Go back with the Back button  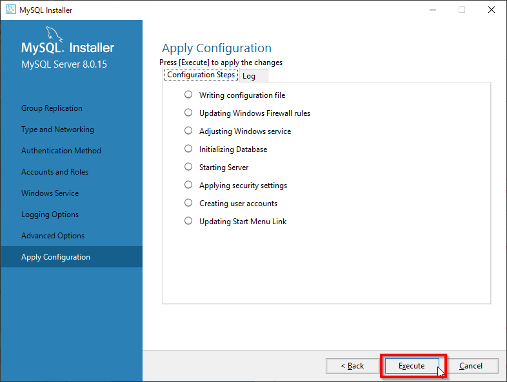[x=352, y=366]
